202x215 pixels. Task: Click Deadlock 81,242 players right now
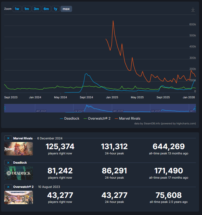click(60, 171)
